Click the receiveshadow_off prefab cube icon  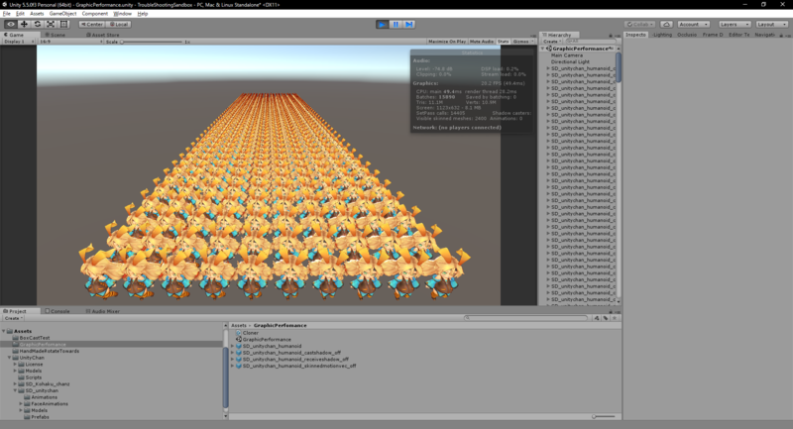pyautogui.click(x=239, y=360)
